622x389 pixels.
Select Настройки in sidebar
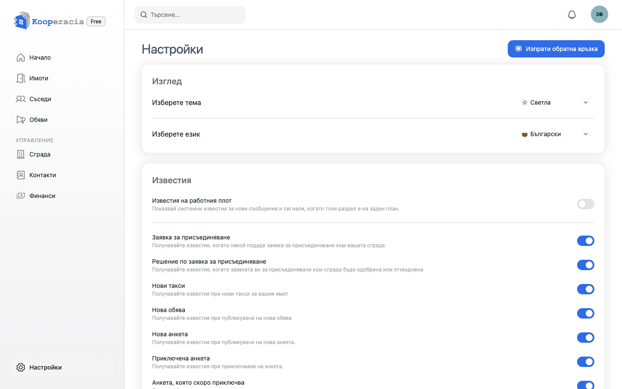[62, 367]
